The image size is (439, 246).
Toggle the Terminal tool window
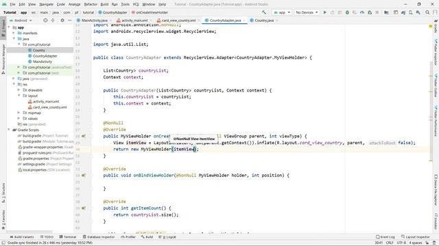pyautogui.click(x=68, y=237)
